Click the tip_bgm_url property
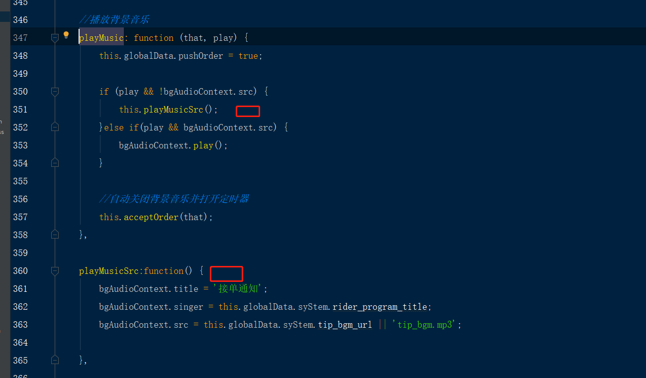This screenshot has width=646, height=378. tap(346, 325)
